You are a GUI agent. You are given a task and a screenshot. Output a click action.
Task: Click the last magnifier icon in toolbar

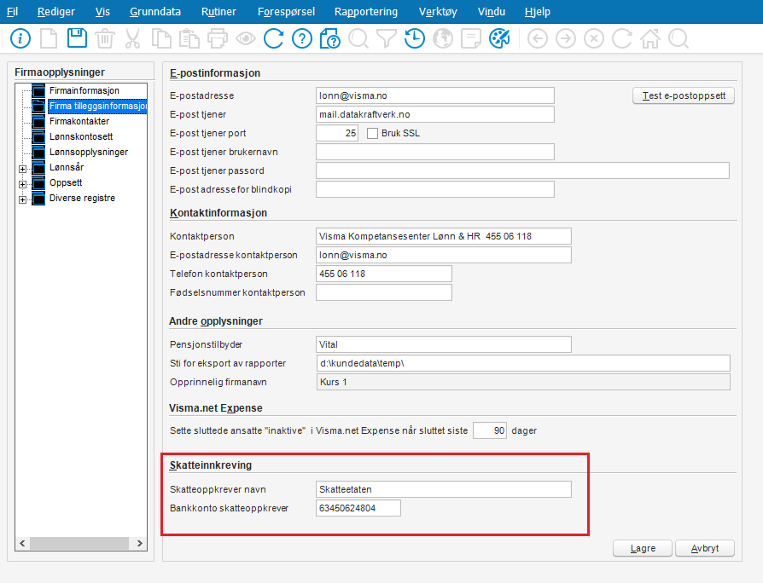(x=679, y=38)
